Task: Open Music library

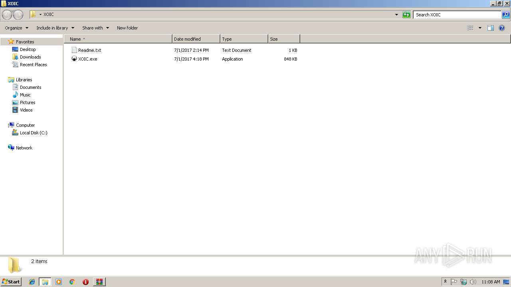Action: (25, 95)
